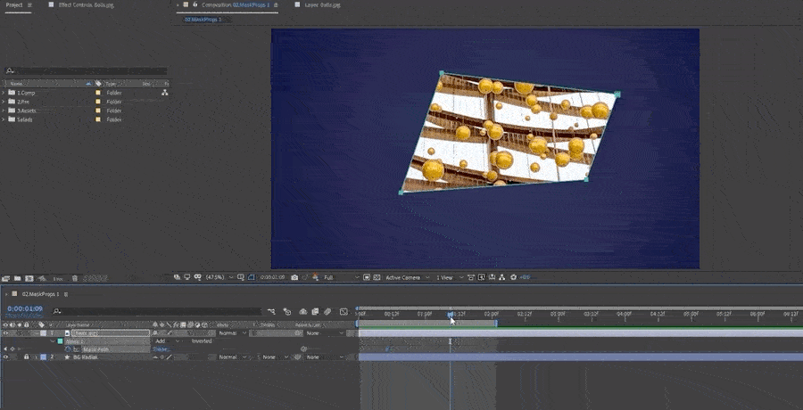Click the mask color swatch in timeline
The height and width of the screenshot is (410, 803).
click(61, 341)
